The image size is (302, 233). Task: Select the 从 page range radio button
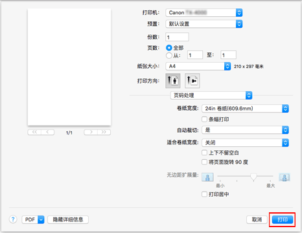[x=169, y=56]
